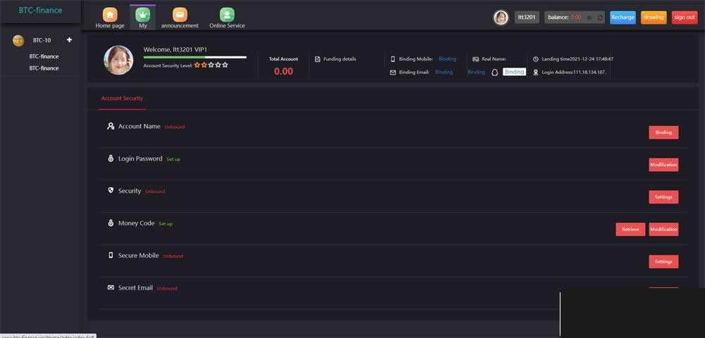705x338 pixels.
Task: Click the account security progress bar
Action: coord(195,57)
